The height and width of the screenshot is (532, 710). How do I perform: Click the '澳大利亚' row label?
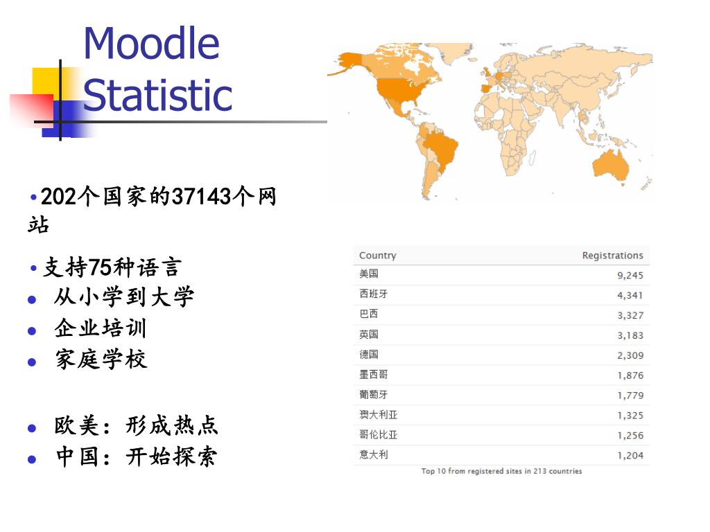pyautogui.click(x=378, y=414)
